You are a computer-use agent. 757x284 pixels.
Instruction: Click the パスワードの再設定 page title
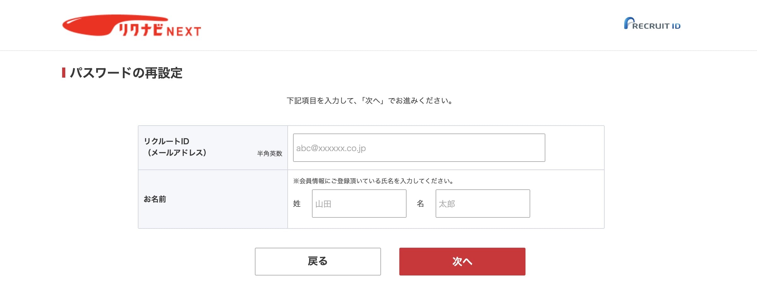pyautogui.click(x=126, y=72)
